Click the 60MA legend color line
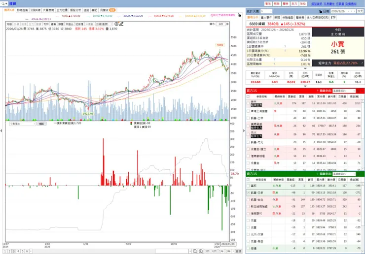Image resolution: width=365 pixels, height=254 pixels. (149, 16)
